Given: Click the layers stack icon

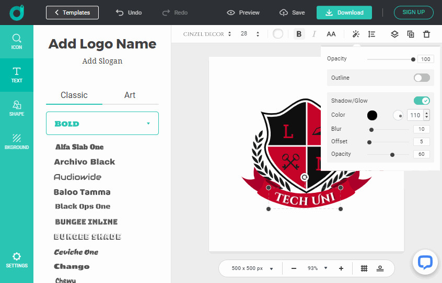Looking at the screenshot, I should (394, 34).
